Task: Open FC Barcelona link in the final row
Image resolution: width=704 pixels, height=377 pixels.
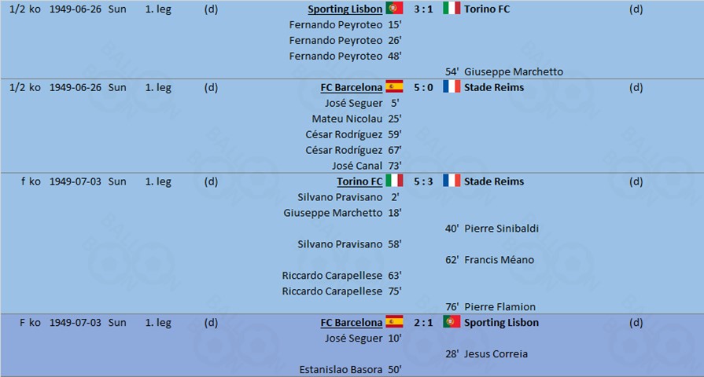Action: 351,322
